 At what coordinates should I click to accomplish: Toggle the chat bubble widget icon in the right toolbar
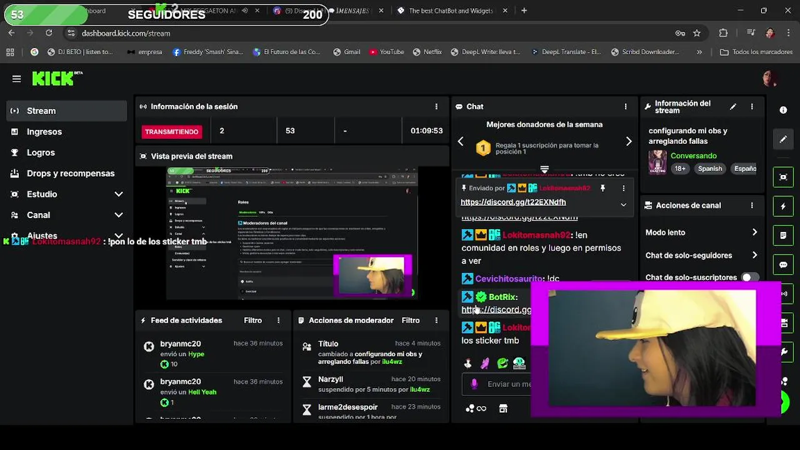click(x=783, y=265)
